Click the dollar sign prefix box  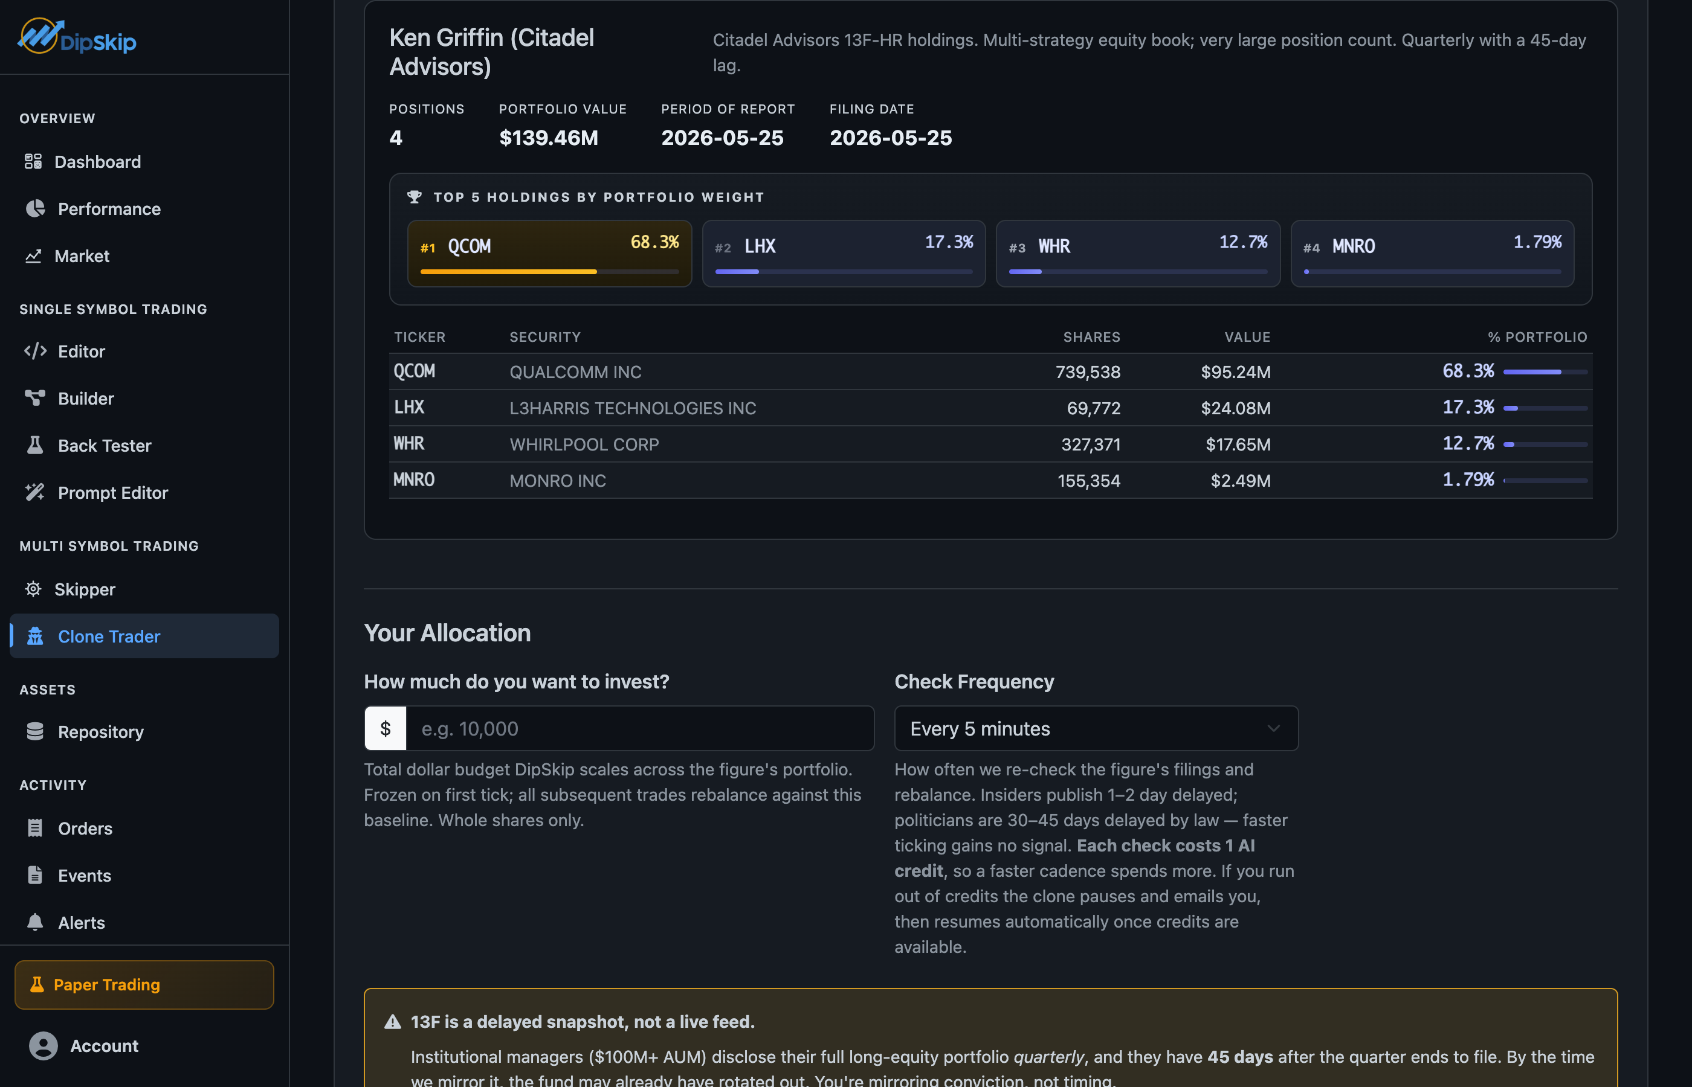click(x=386, y=728)
